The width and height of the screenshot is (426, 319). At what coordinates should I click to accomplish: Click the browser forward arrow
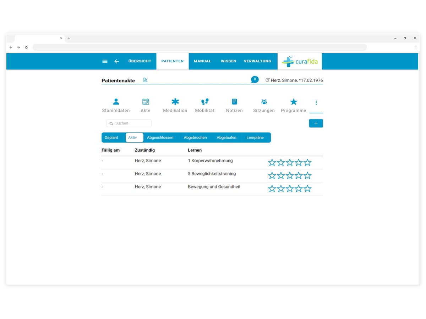(x=18, y=47)
